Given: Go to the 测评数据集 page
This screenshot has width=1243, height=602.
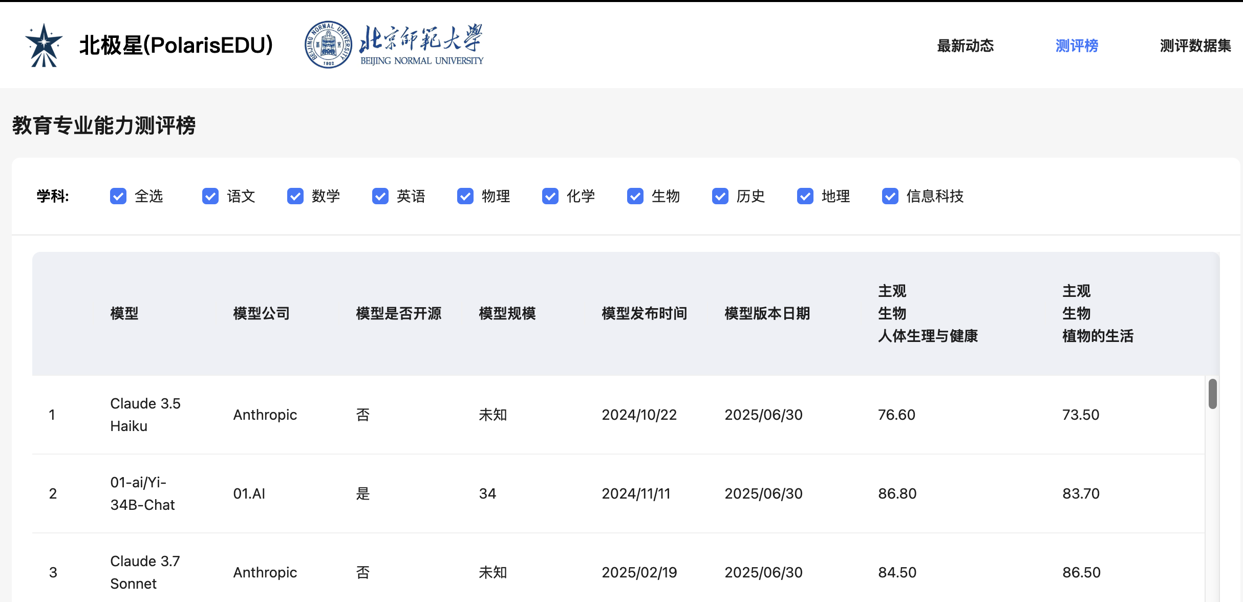Looking at the screenshot, I should (x=1195, y=46).
